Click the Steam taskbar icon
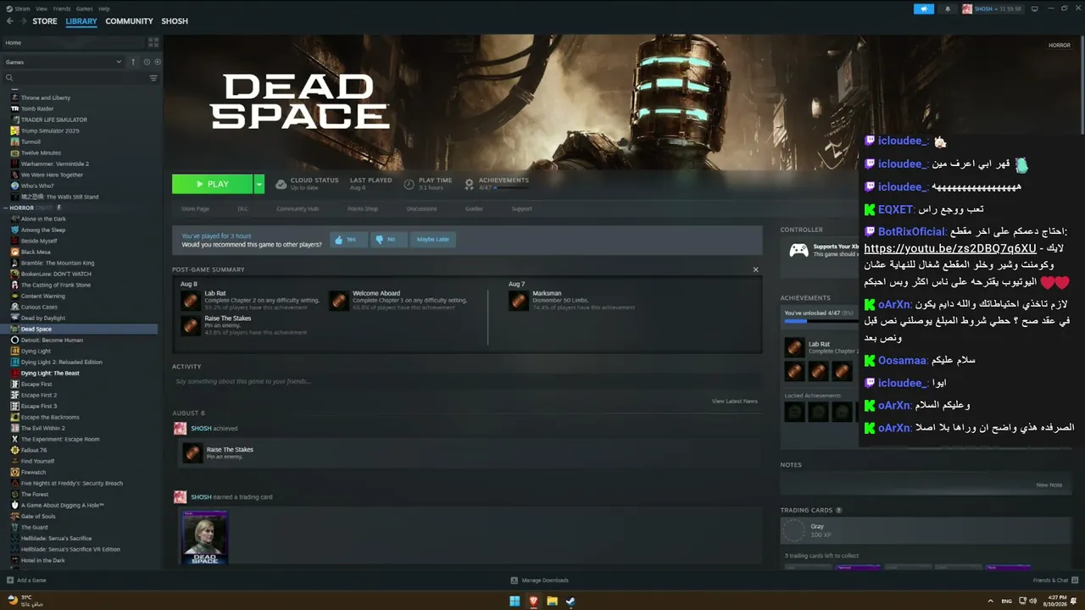This screenshot has height=610, width=1085. 570,602
